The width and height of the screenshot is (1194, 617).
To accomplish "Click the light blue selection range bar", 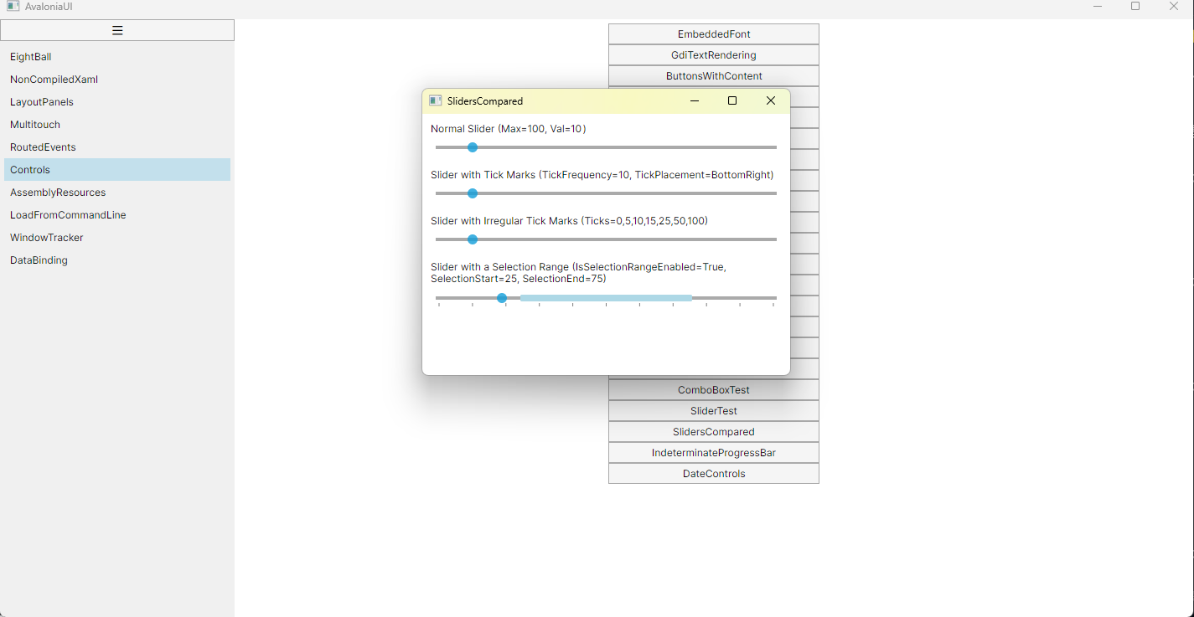I will point(606,298).
